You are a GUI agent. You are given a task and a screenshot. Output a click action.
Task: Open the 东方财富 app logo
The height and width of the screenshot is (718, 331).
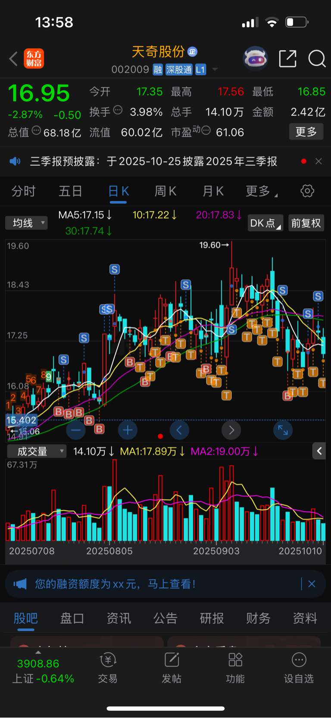point(34,59)
